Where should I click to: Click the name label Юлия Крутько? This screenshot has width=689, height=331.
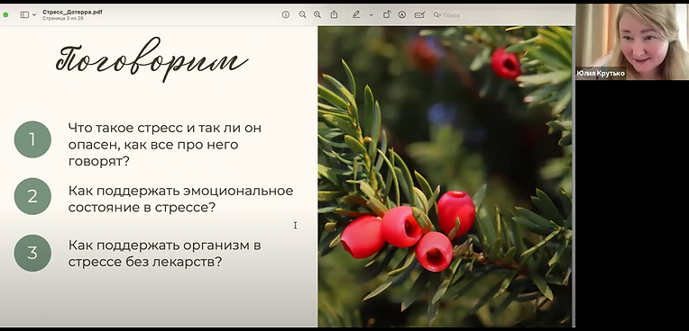pos(601,73)
